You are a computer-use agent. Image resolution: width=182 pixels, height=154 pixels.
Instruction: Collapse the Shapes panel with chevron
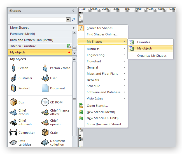tap(73, 11)
